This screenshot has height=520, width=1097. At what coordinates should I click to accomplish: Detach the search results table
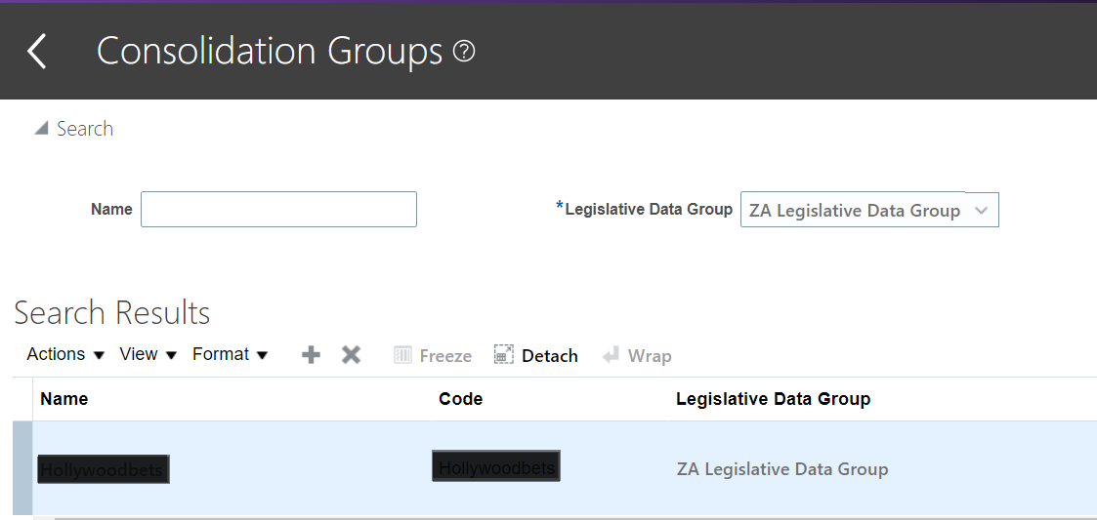[536, 356]
